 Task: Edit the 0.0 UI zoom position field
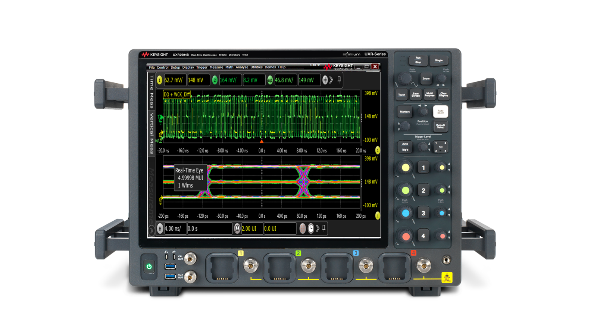coord(280,228)
